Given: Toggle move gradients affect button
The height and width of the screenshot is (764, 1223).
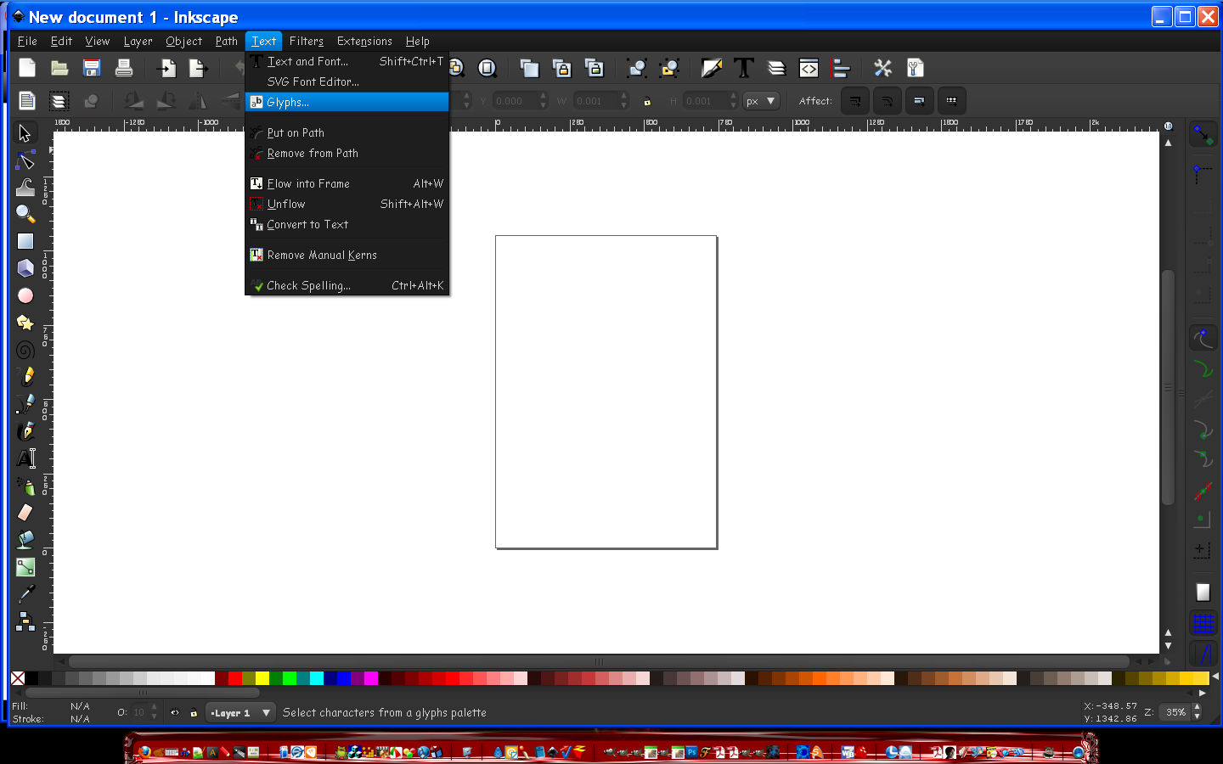Looking at the screenshot, I should [919, 101].
